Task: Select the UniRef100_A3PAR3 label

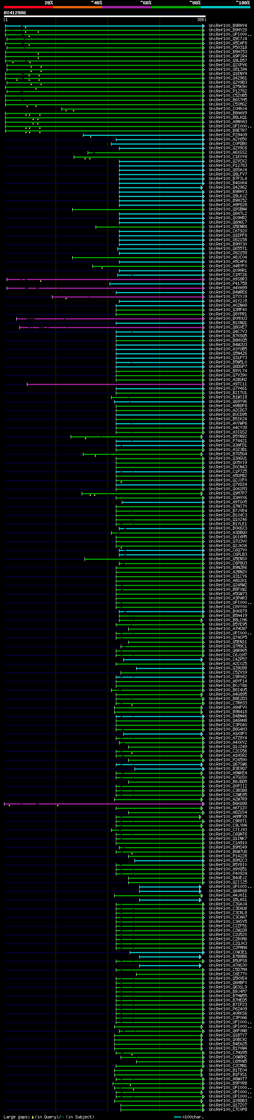Action: 228,598
